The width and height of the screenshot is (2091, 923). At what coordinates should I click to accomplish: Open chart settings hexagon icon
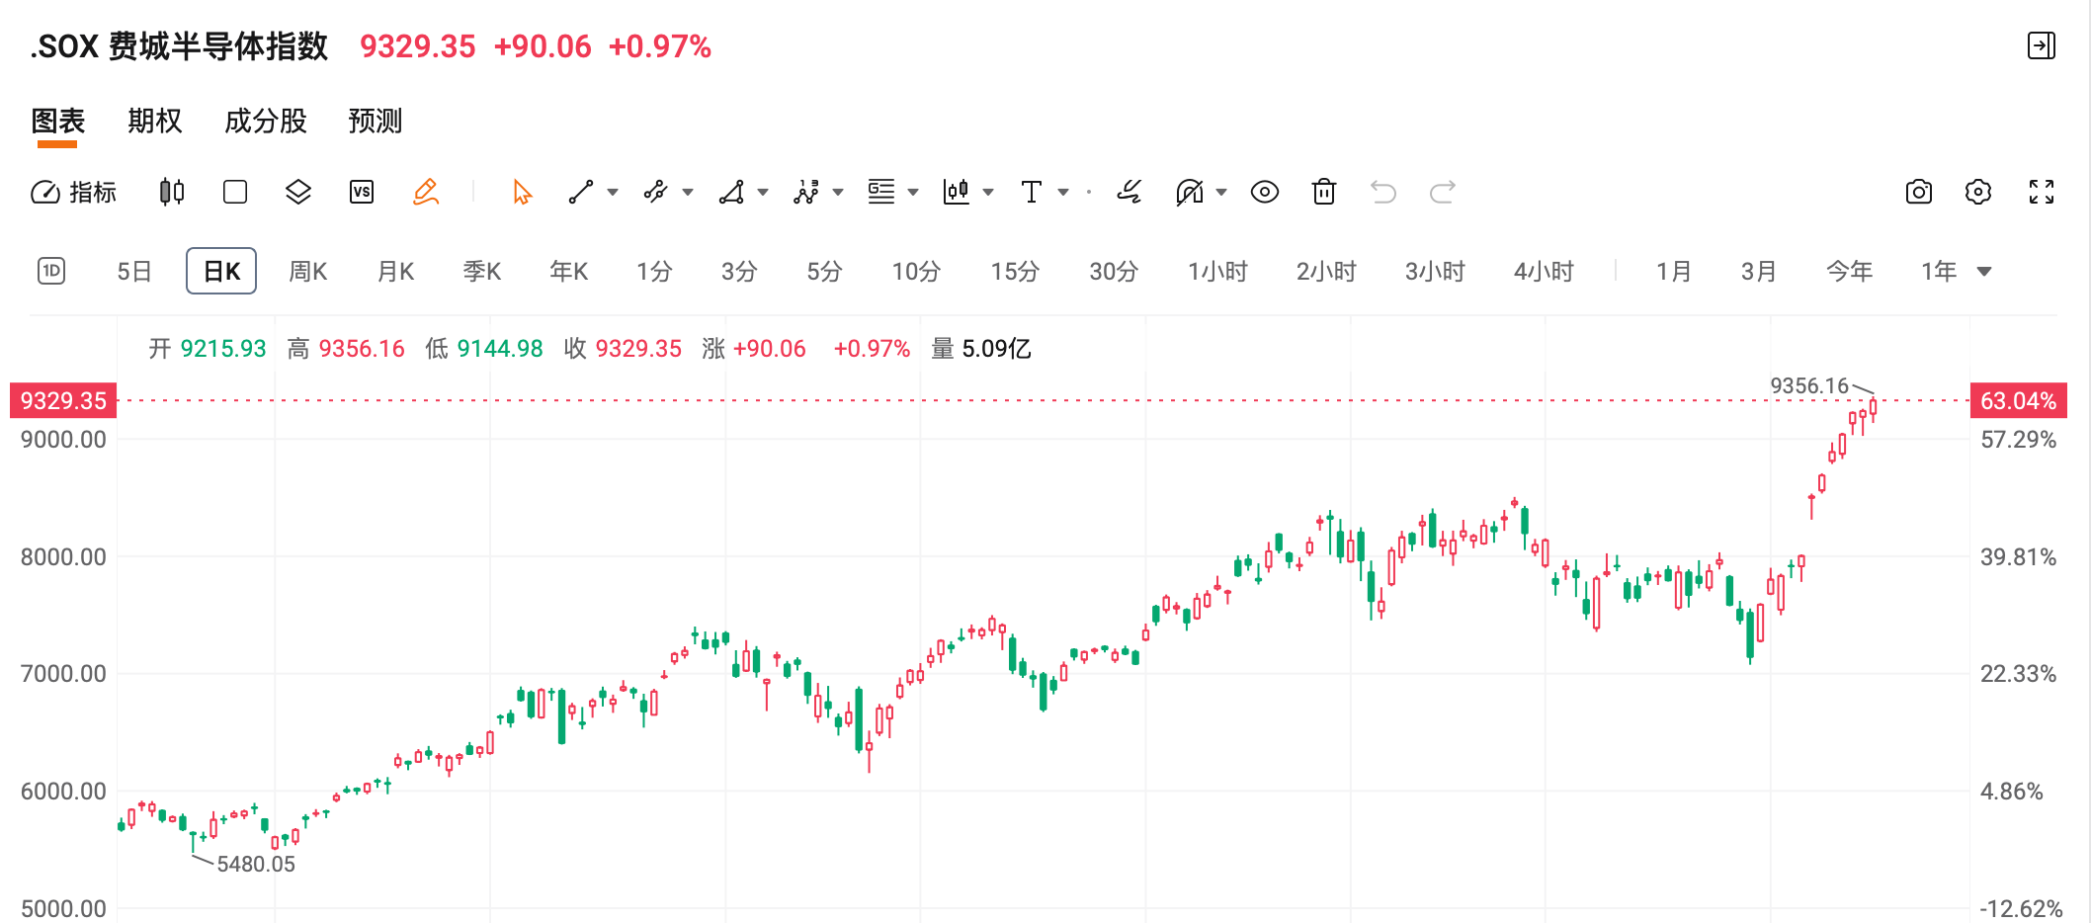coord(1978,192)
